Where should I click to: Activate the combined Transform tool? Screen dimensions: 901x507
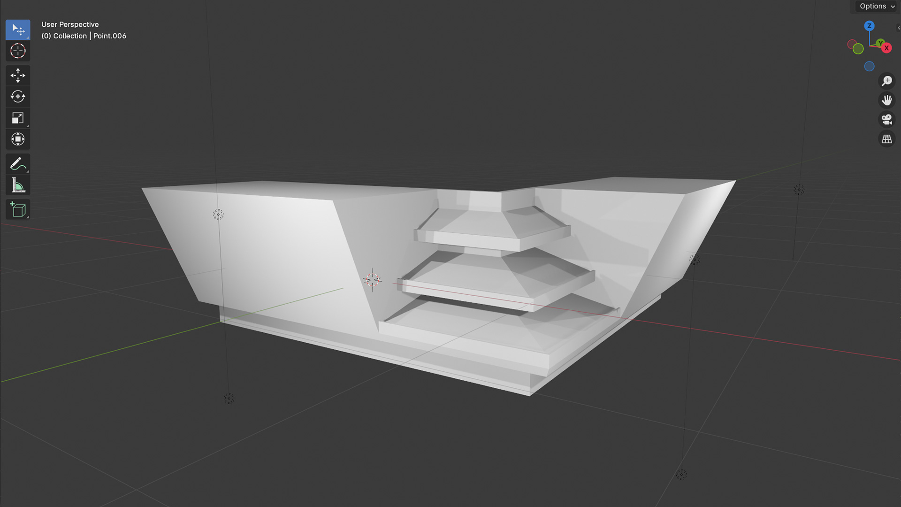tap(18, 139)
